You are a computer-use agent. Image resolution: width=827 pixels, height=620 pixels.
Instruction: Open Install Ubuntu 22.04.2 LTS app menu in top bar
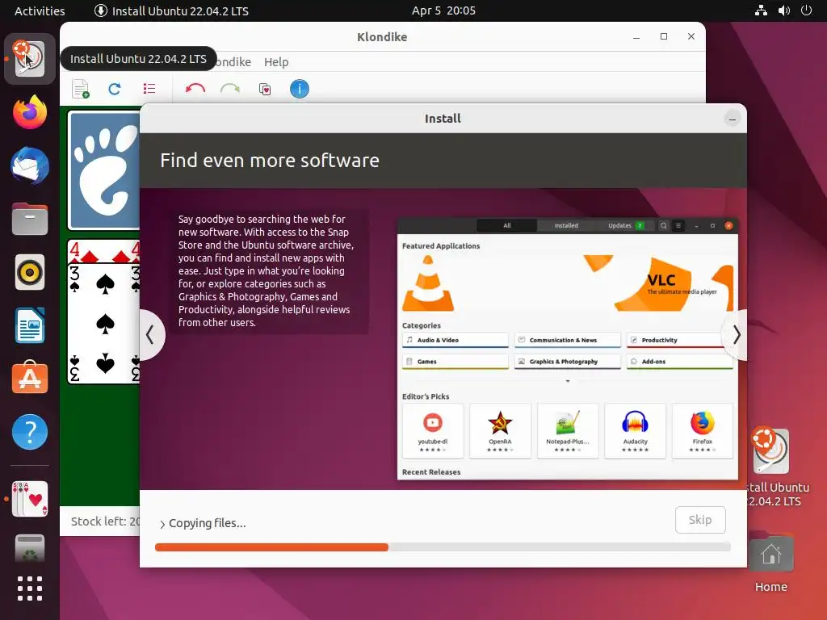point(171,10)
